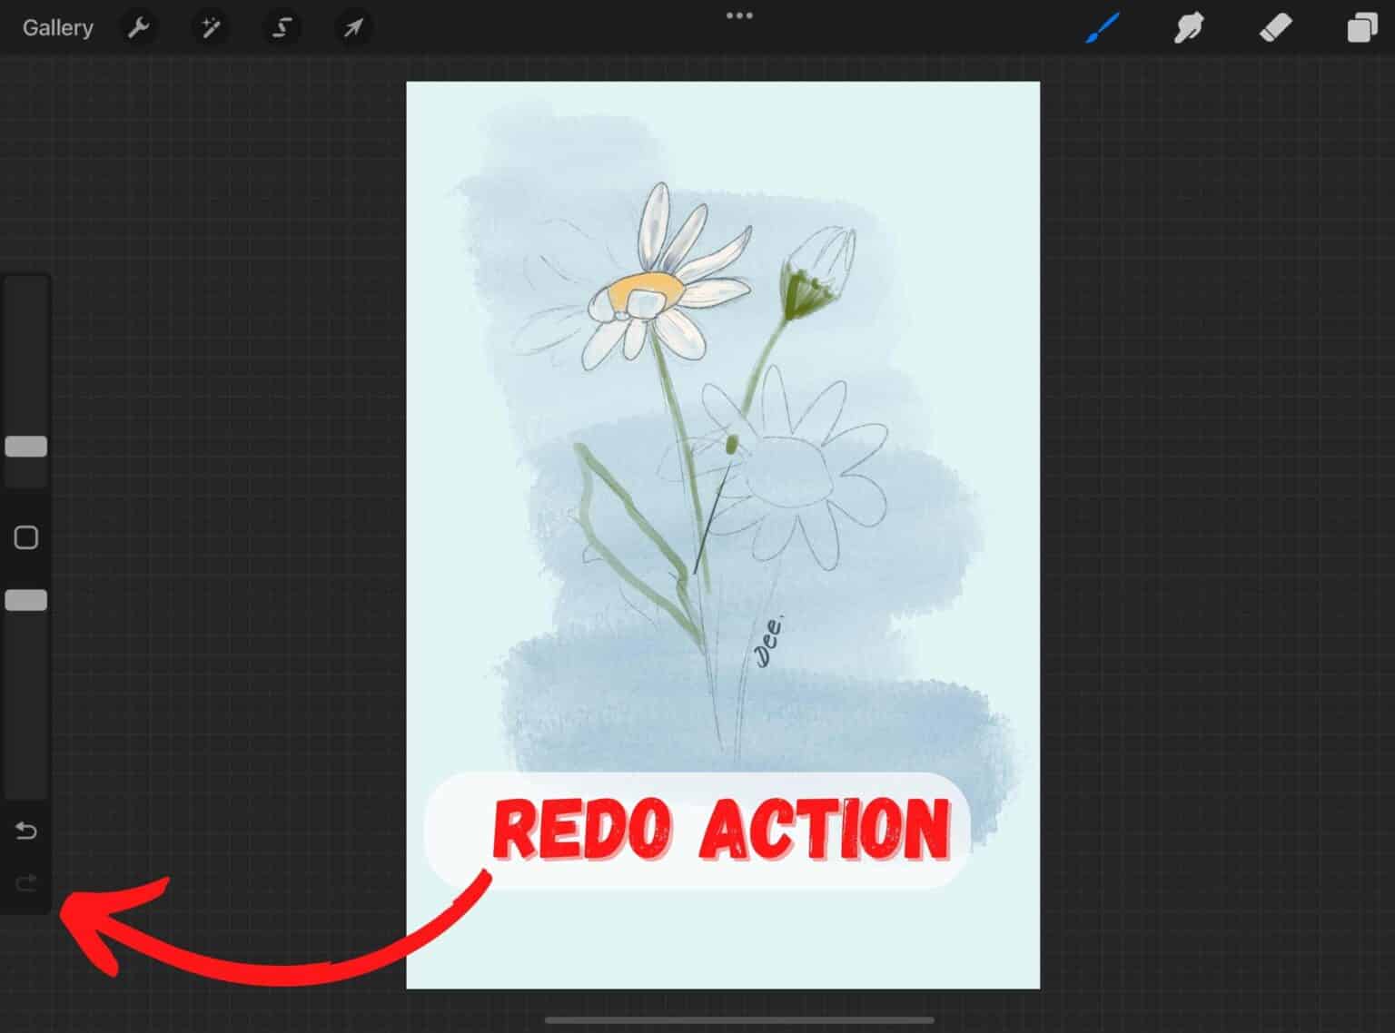The width and height of the screenshot is (1395, 1033).
Task: Return to the Gallery
Action: 57,27
